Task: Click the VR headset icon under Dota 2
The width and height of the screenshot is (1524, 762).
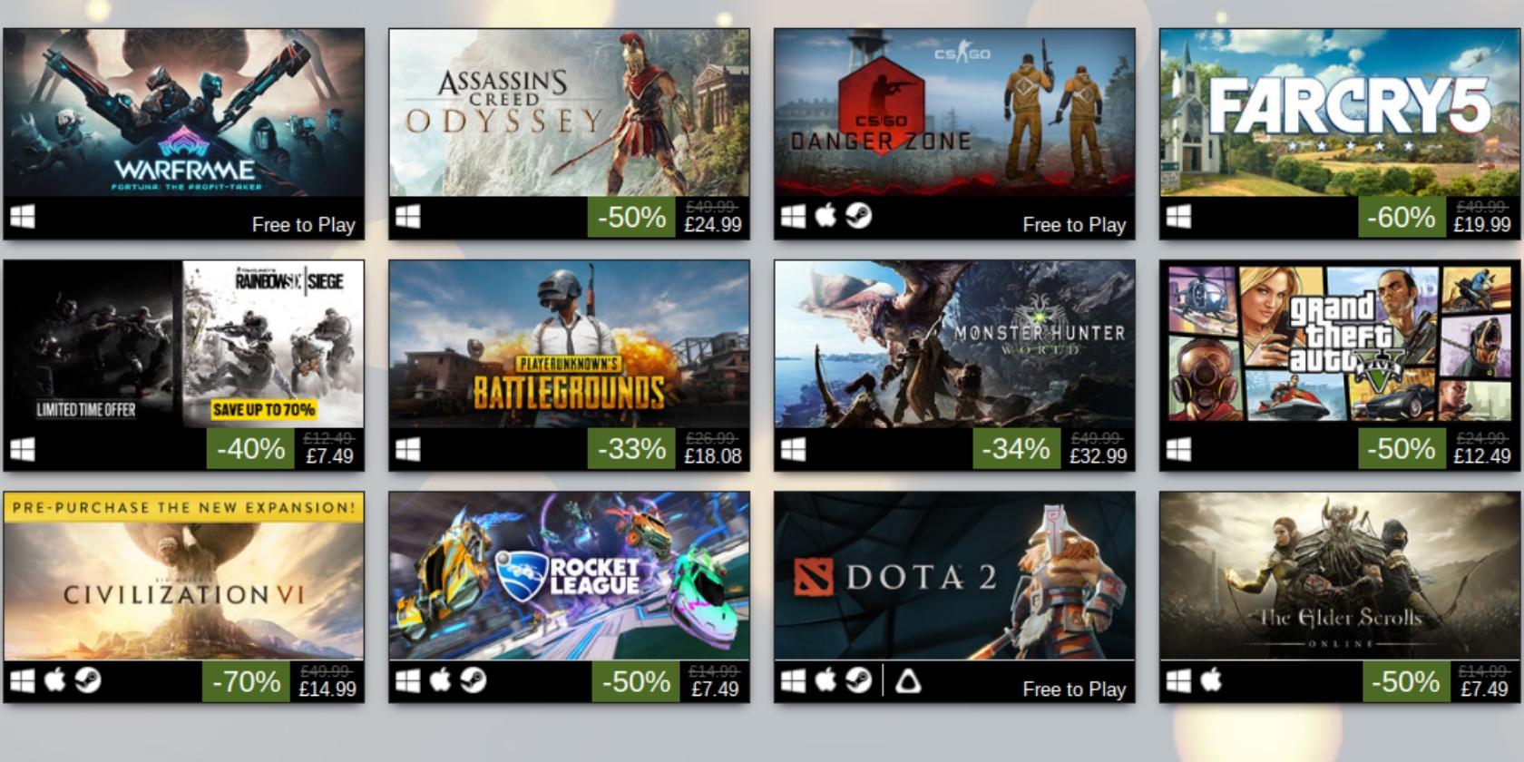Action: tap(908, 681)
